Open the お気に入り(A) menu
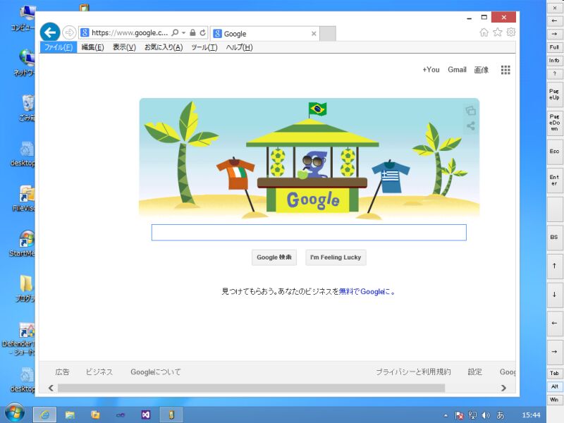The image size is (564, 423). (164, 47)
